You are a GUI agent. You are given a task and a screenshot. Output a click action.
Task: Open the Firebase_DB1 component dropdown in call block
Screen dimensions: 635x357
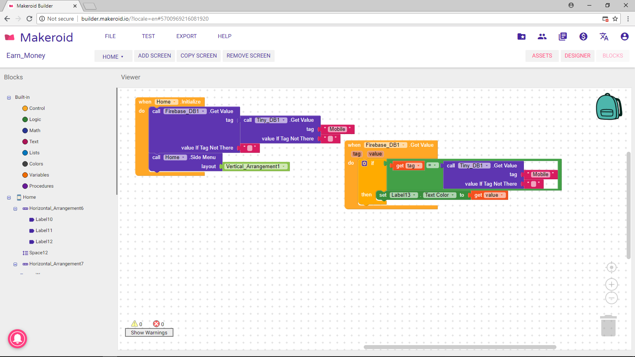coord(203,111)
